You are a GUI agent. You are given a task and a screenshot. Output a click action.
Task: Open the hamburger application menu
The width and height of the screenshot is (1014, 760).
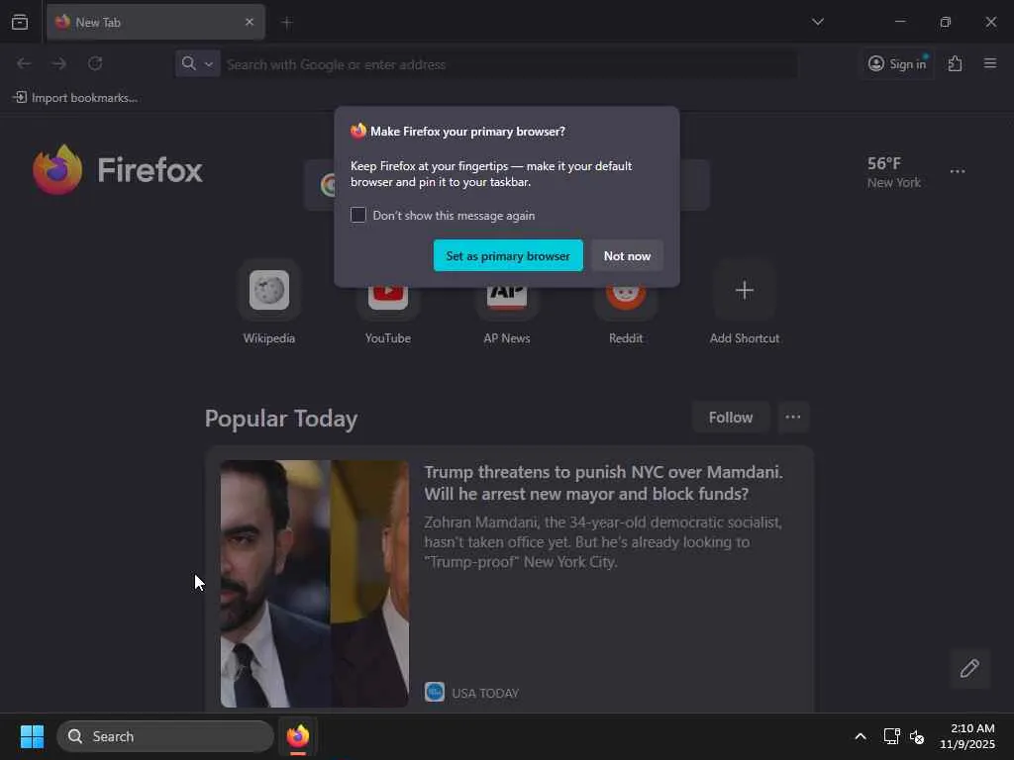tap(990, 63)
